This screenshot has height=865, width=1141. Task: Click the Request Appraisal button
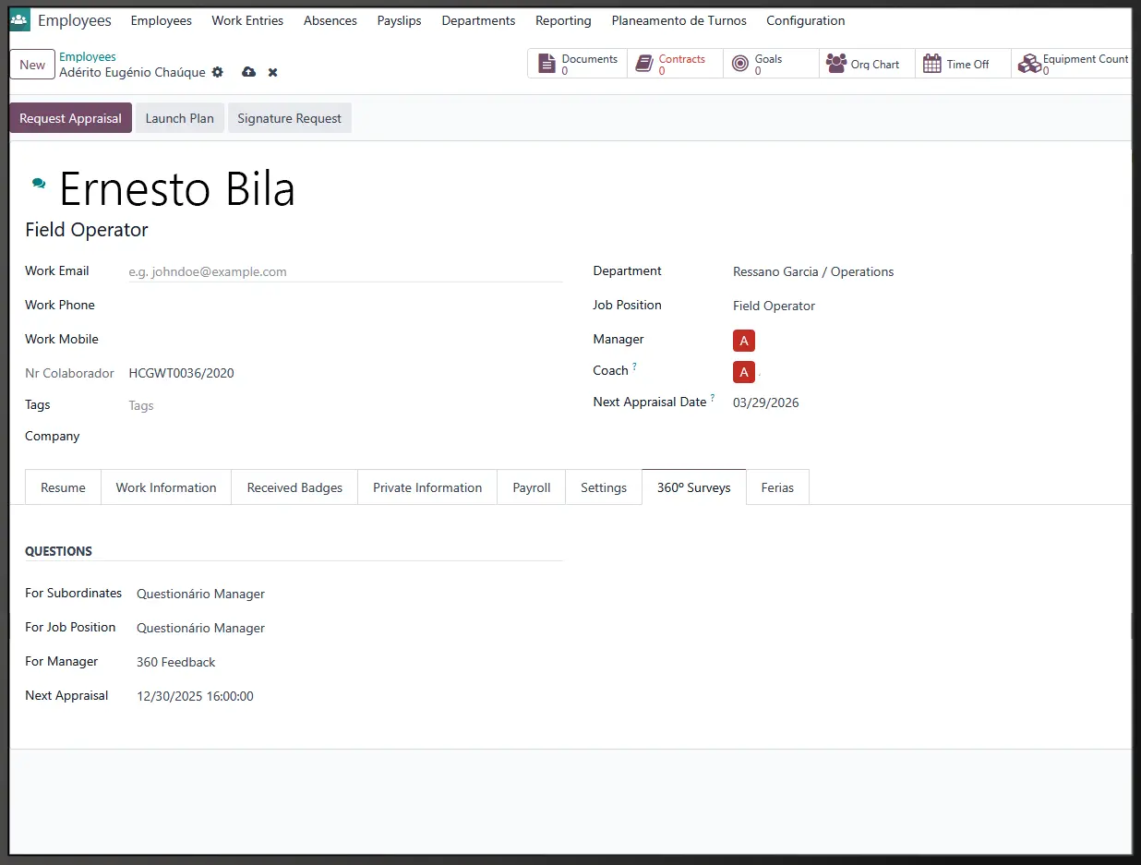point(70,118)
